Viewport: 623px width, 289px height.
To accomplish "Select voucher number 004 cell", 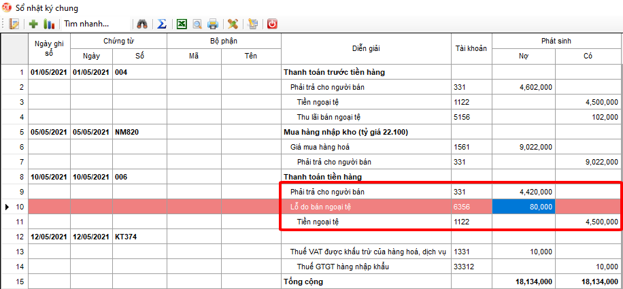I will click(140, 72).
